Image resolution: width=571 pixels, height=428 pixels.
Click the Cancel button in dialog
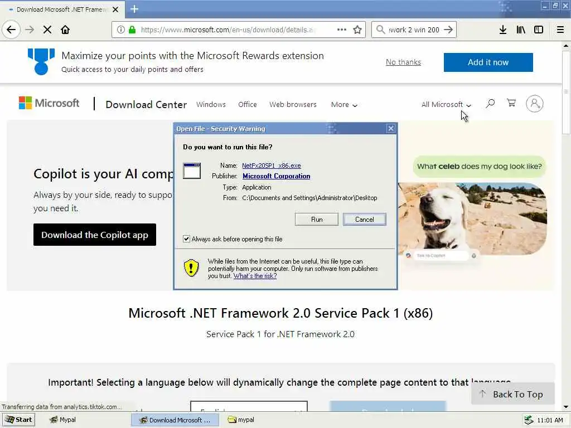364,220
